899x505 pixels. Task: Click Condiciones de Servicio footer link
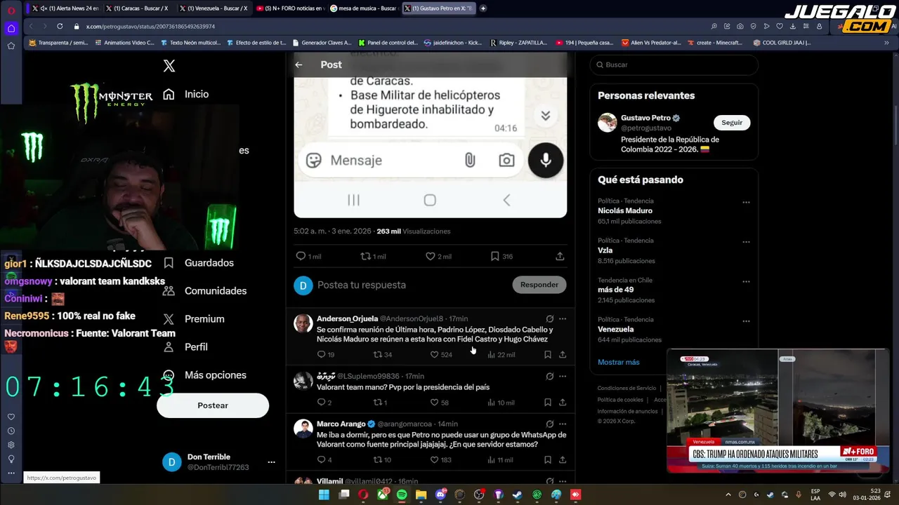click(x=626, y=388)
